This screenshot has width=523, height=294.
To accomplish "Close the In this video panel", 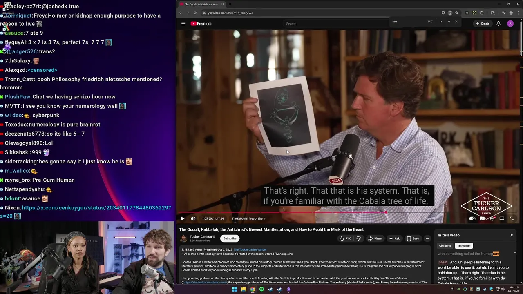I will (512, 235).
